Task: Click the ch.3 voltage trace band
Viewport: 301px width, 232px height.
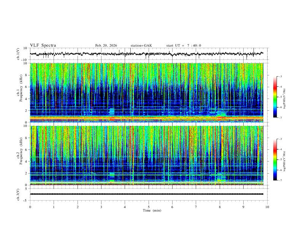Action: pos(146,194)
